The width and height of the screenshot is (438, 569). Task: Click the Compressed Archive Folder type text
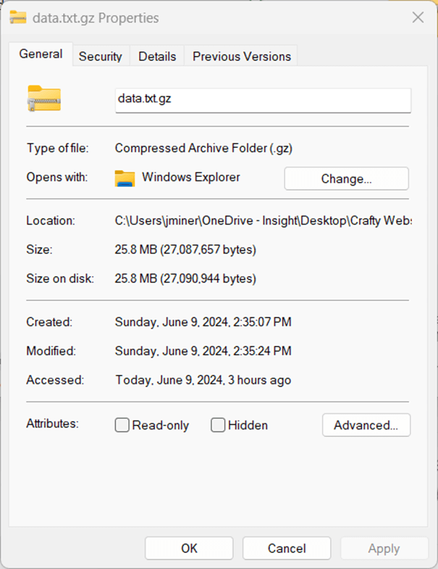pyautogui.click(x=203, y=149)
